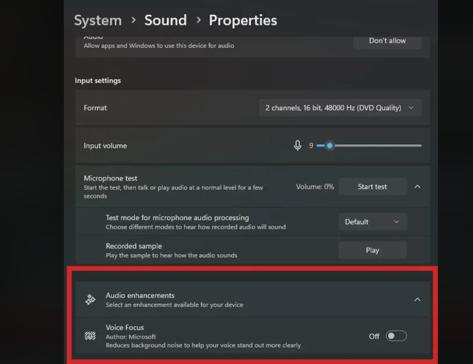Click the Input volume slider thumb
The width and height of the screenshot is (473, 364).
(x=329, y=146)
